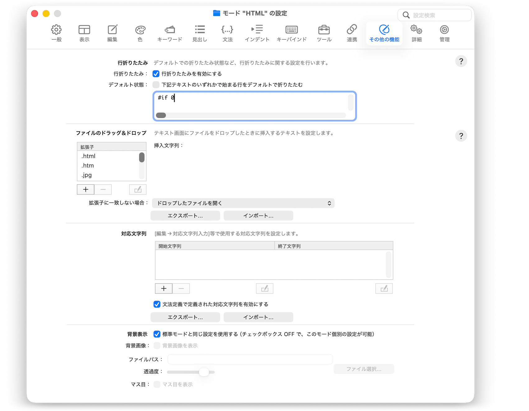Open the 連携 link icon
529x411 pixels.
click(352, 30)
